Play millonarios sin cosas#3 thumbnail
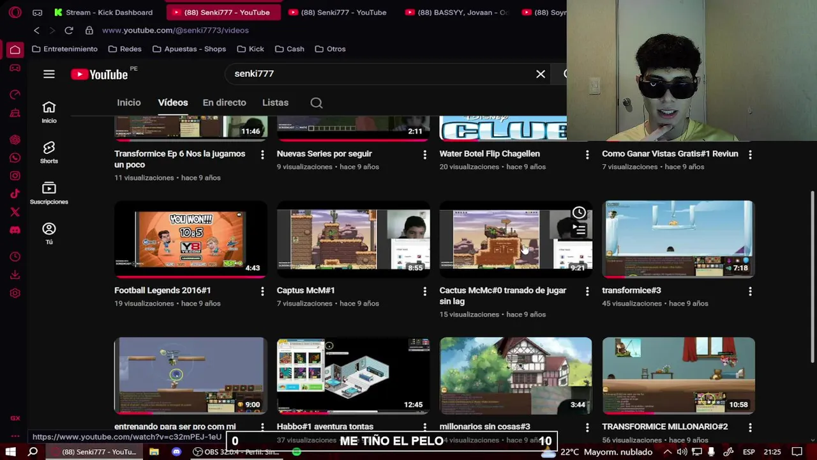The width and height of the screenshot is (817, 460). (x=516, y=376)
